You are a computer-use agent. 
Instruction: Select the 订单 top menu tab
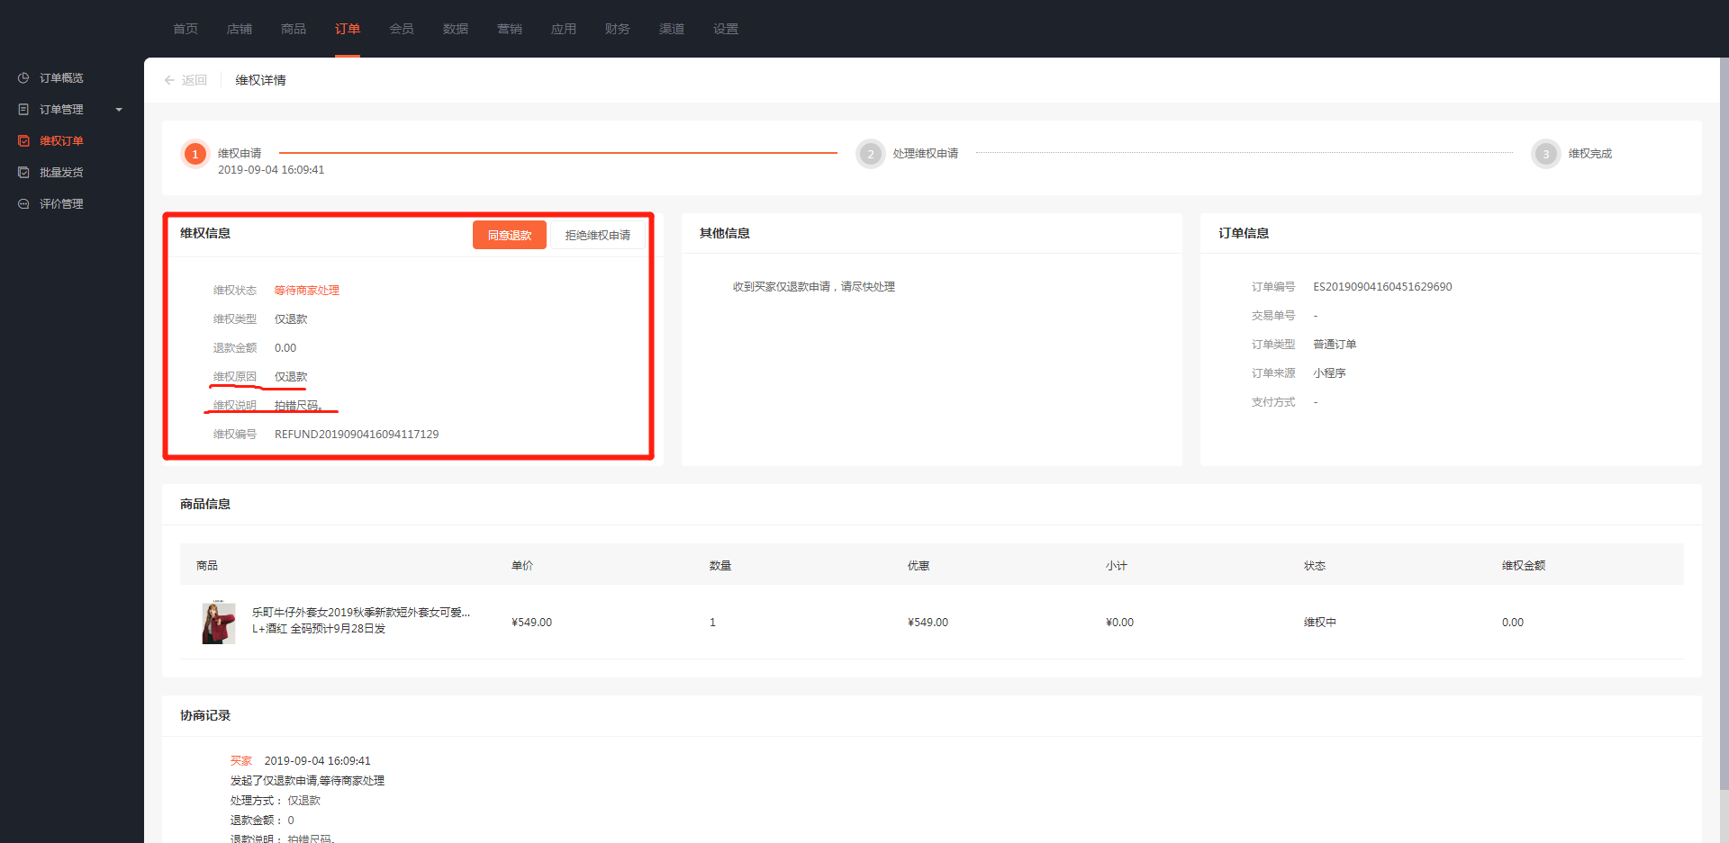coord(348,29)
